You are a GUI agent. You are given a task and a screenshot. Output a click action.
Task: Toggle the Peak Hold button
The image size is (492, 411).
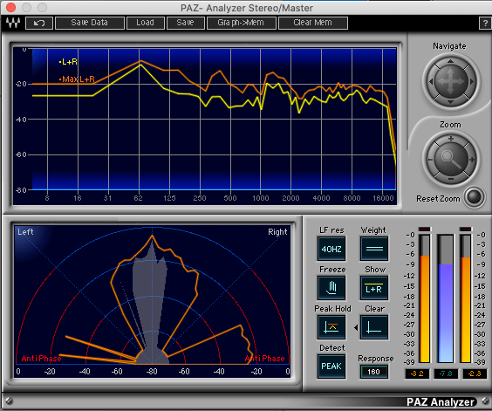(x=331, y=327)
